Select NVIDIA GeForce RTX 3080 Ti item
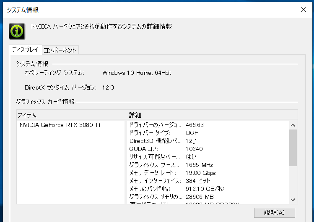 coord(60,125)
